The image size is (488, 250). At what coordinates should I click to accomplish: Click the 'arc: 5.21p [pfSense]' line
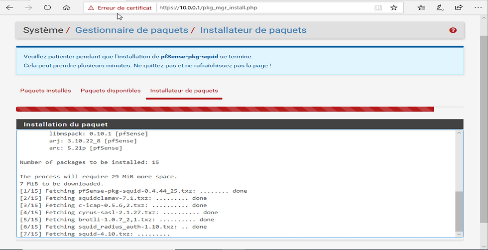pyautogui.click(x=86, y=148)
